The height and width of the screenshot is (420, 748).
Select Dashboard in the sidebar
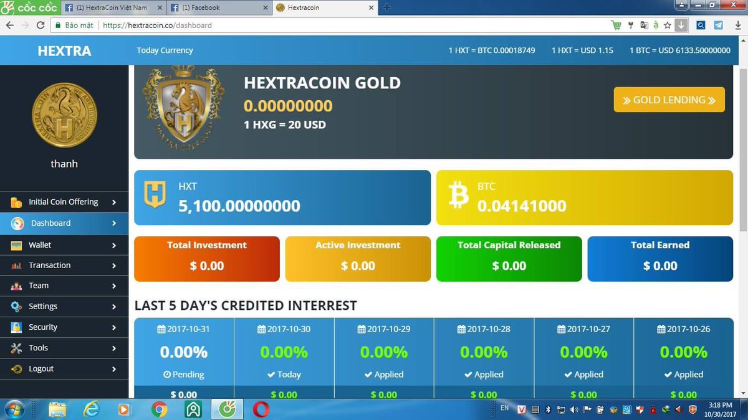(64, 223)
